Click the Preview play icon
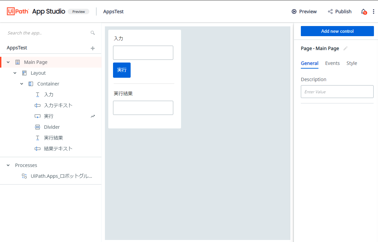The image size is (378, 242). coord(294,11)
